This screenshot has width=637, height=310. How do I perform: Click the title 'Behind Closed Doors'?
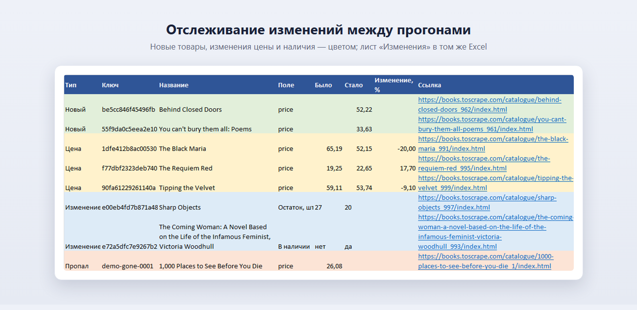tap(191, 109)
